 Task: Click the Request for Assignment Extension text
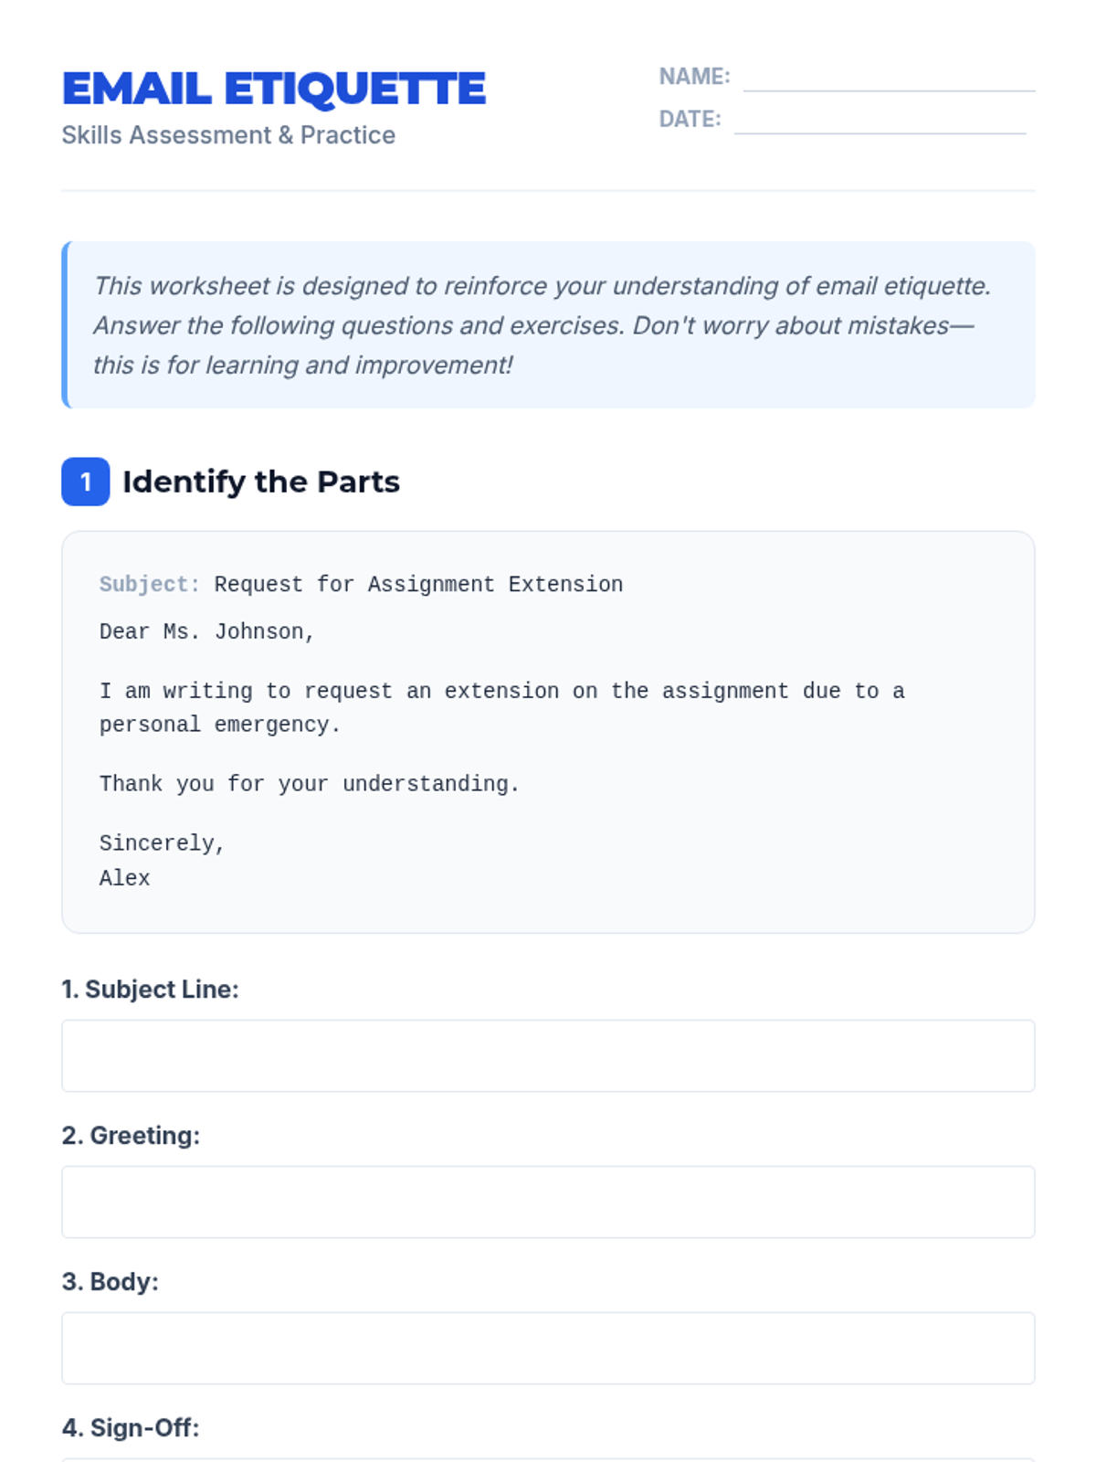418,585
